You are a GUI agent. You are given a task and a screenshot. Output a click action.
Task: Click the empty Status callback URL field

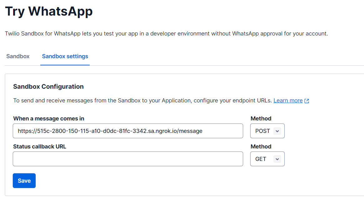click(x=128, y=159)
